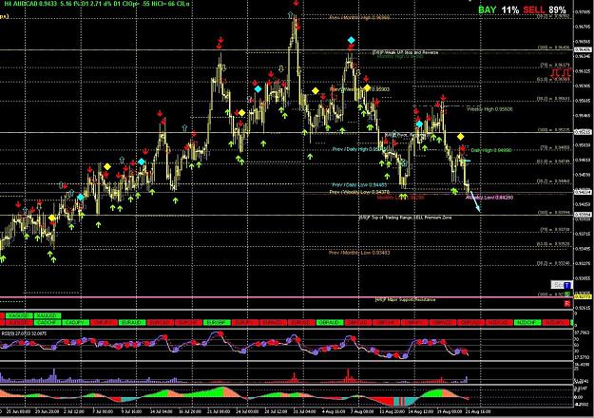The height and width of the screenshot is (418, 594).
Task: Select the topmost cyan diamond marker
Action: (351, 40)
